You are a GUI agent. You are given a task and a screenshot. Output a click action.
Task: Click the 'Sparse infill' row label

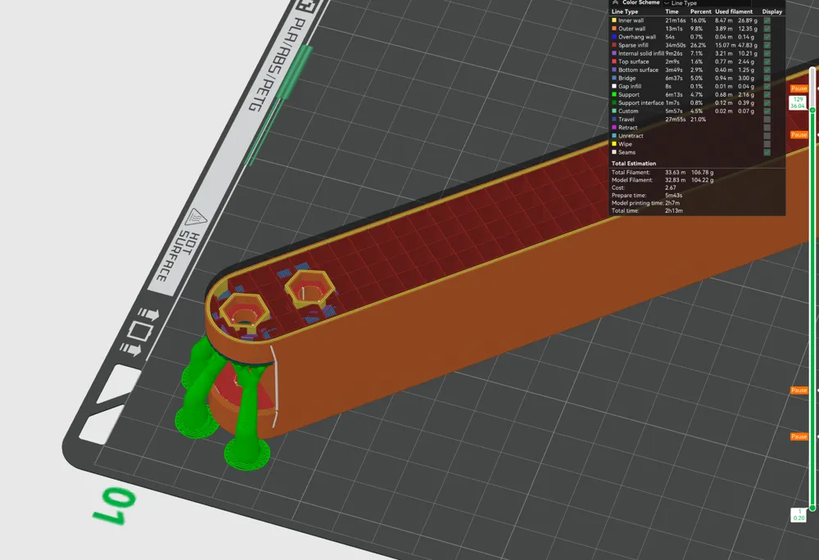coord(633,45)
